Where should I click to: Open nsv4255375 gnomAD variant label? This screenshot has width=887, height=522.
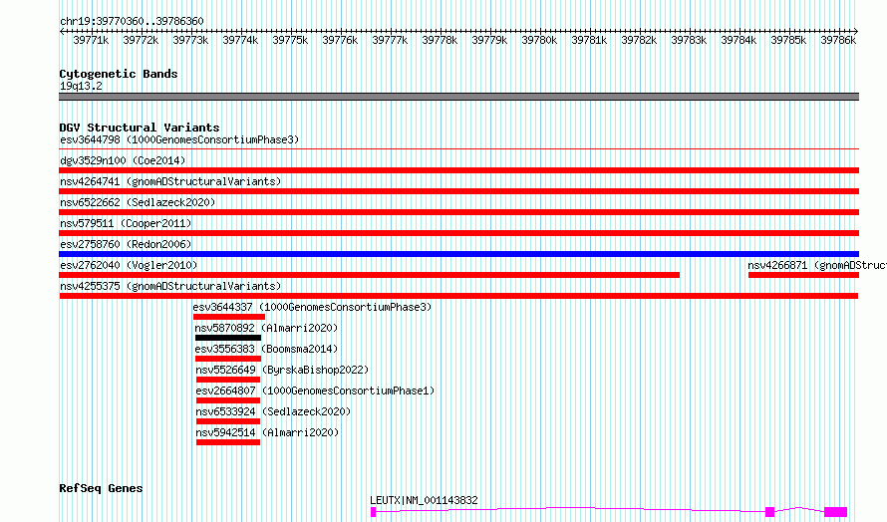(x=170, y=286)
